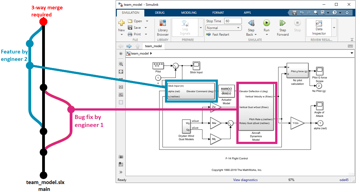This screenshot has height=192, width=360.
Task: Switch to the DEBUG tab
Action: (160, 13)
